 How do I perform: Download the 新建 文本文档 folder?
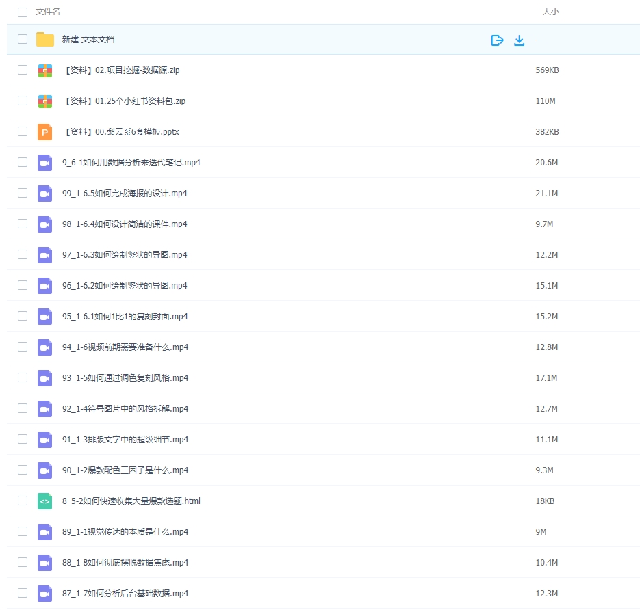[520, 40]
